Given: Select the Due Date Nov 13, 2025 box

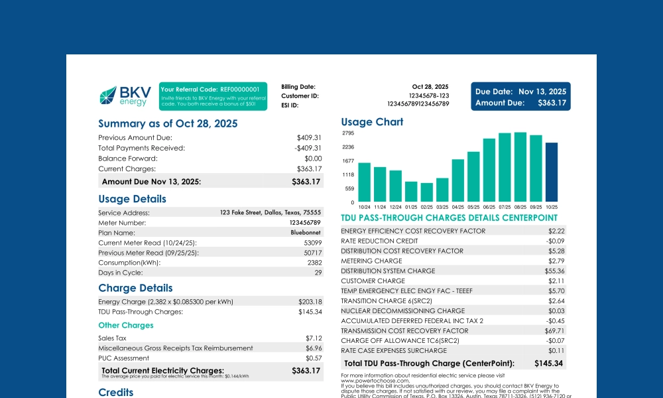Looking at the screenshot, I should tap(520, 92).
